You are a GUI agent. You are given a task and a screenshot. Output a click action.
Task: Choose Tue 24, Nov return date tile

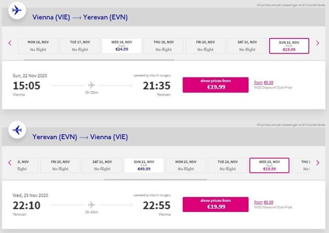tap(228, 165)
